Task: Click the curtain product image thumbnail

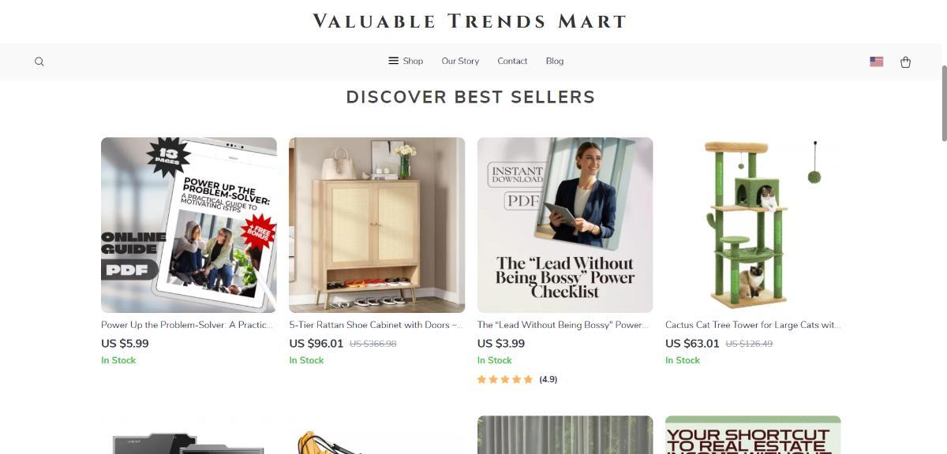Action: 565,435
